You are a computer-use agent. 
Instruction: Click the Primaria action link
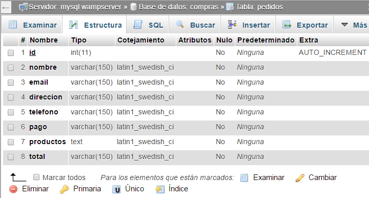[87, 189]
